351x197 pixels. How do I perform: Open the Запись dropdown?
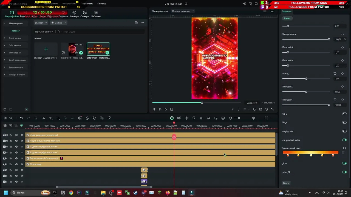pos(59,23)
